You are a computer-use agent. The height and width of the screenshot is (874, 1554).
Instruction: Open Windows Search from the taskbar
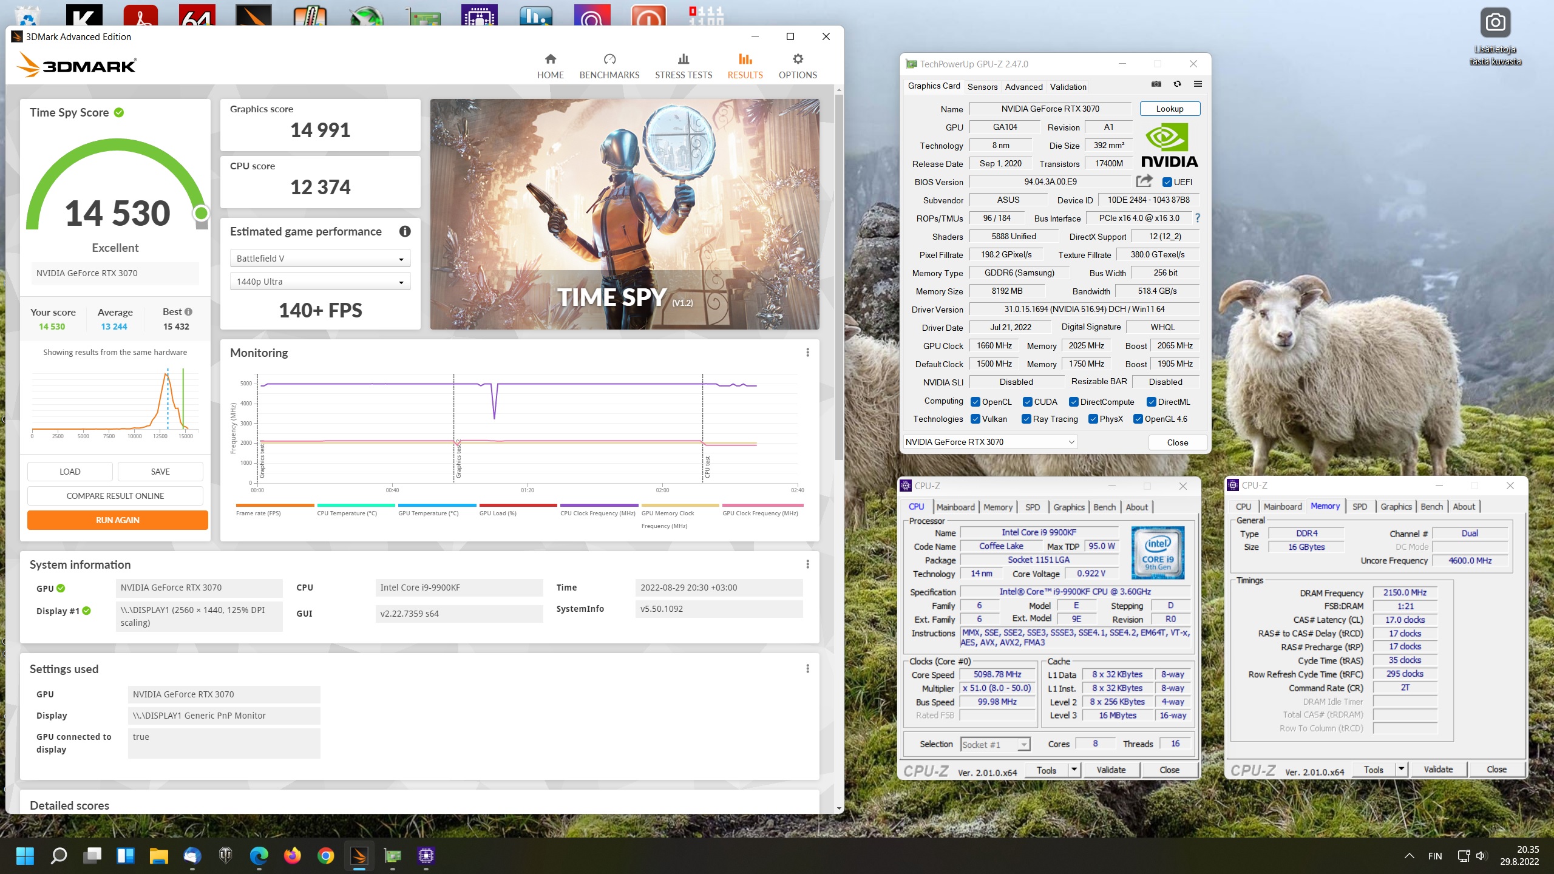58,856
